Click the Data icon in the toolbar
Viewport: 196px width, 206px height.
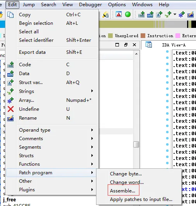(150, 15)
